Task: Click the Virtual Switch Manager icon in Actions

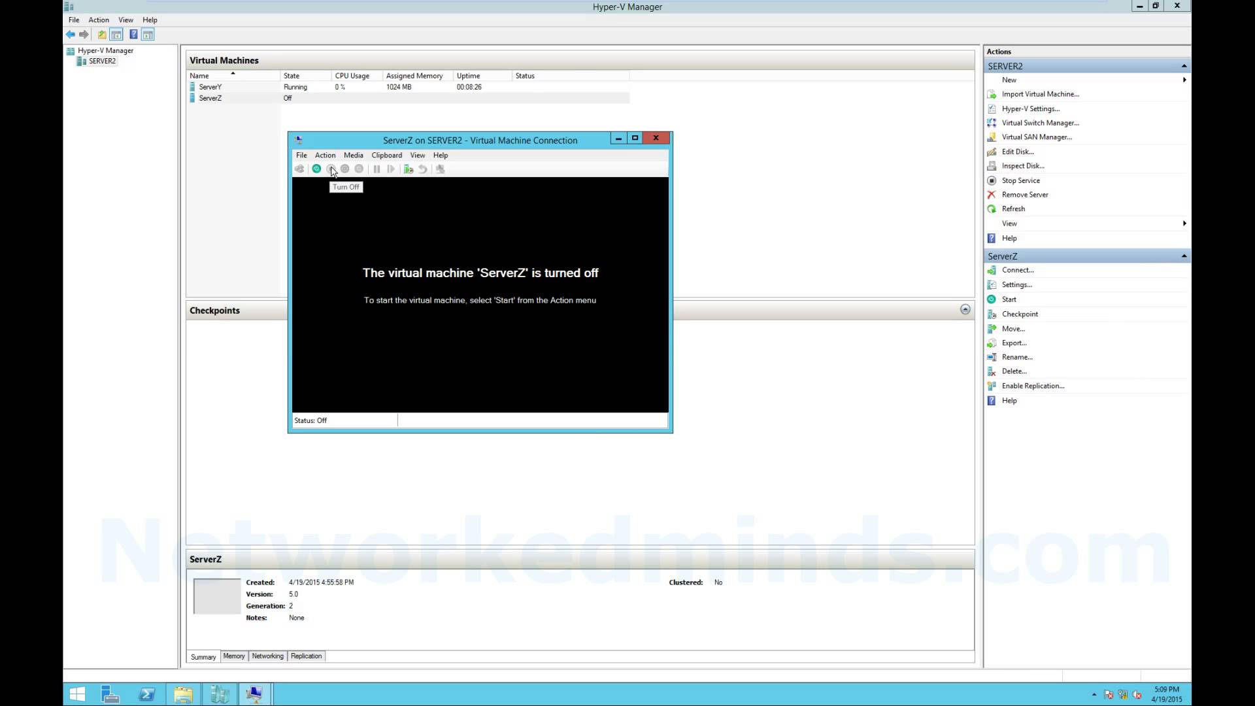Action: [992, 123]
